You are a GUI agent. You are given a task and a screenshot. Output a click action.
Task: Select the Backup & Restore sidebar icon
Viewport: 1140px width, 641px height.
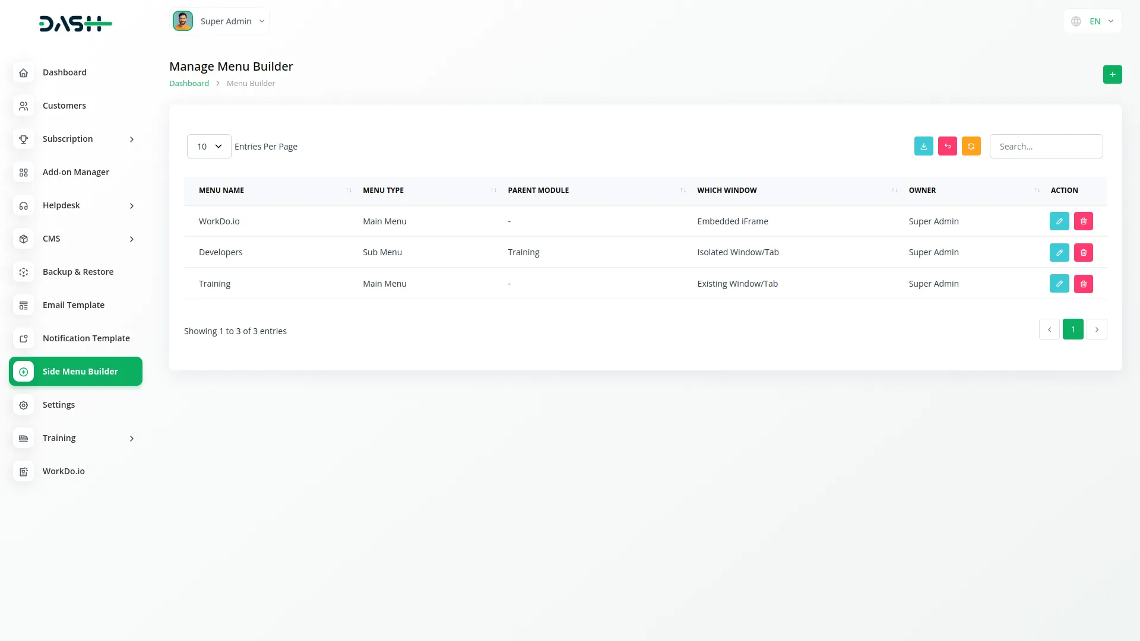(23, 272)
